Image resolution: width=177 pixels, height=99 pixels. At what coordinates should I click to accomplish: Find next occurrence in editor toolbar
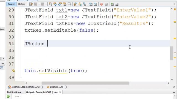[x=60, y=4]
